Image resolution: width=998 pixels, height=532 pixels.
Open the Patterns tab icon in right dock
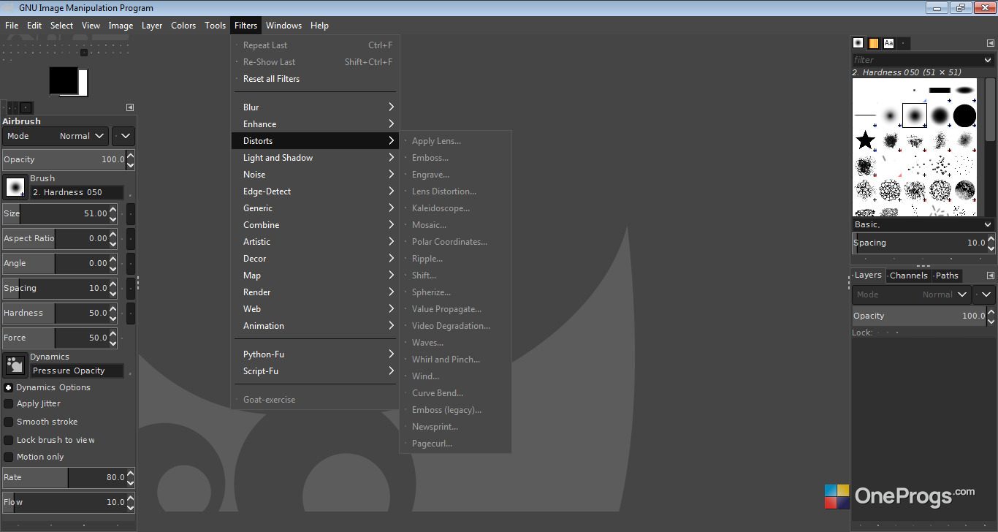pyautogui.click(x=874, y=43)
